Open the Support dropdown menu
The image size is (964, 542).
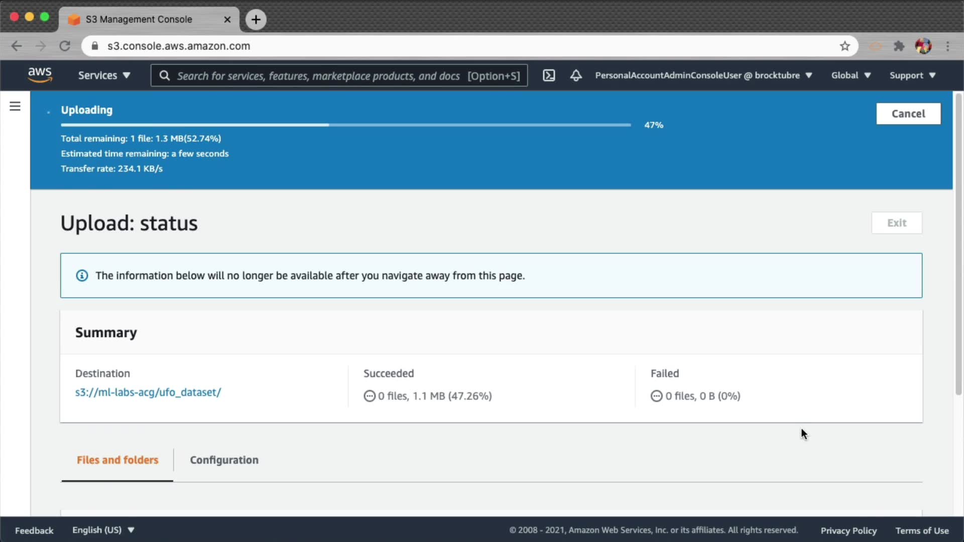[912, 75]
